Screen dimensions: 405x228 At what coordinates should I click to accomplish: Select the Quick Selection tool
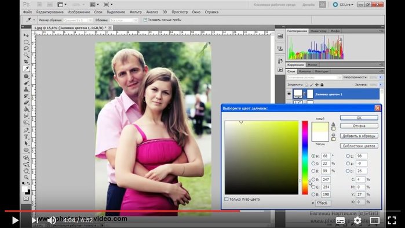coord(26,55)
